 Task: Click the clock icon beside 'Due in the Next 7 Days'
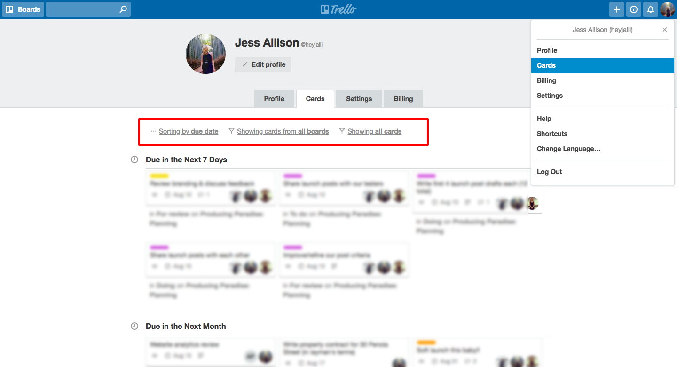click(134, 160)
